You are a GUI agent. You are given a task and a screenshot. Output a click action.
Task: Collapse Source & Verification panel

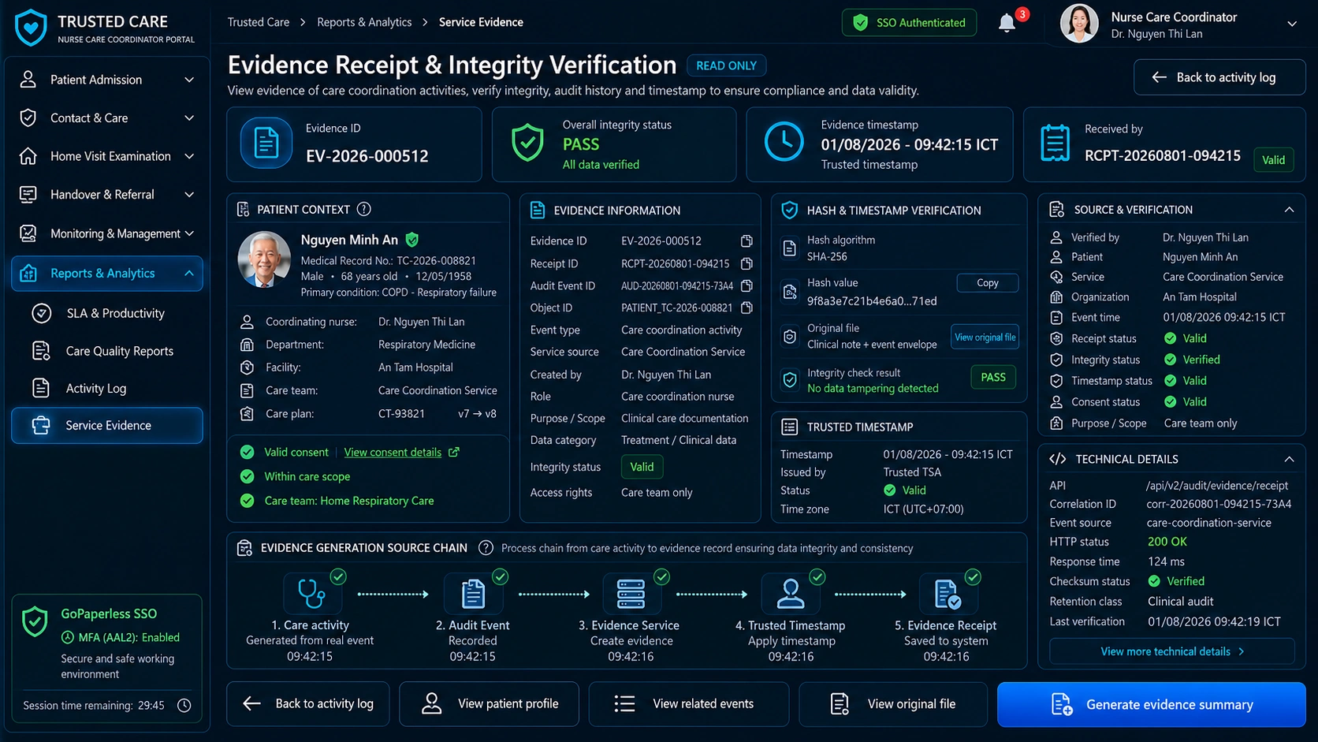point(1289,210)
